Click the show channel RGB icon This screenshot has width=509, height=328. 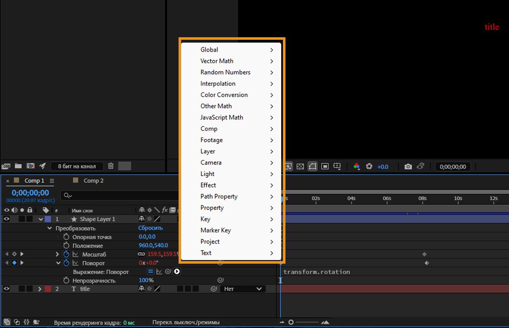(x=357, y=166)
